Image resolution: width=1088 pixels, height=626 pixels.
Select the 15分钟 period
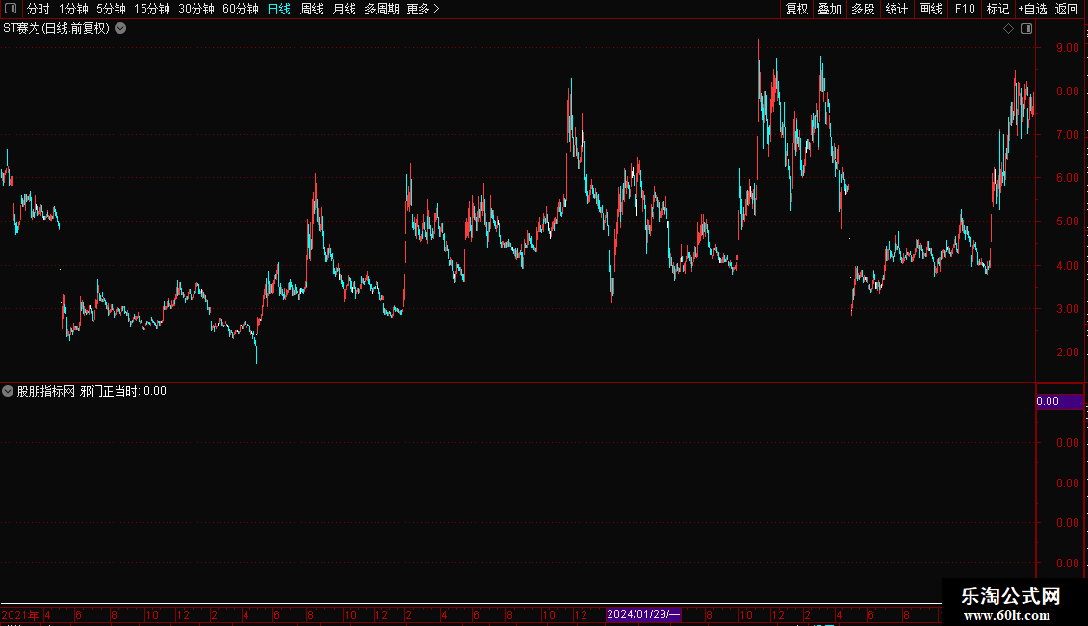click(152, 9)
